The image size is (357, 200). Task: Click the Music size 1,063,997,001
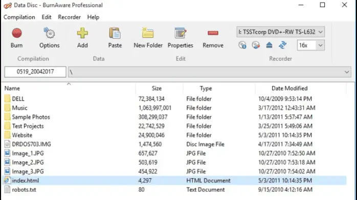(x=155, y=108)
